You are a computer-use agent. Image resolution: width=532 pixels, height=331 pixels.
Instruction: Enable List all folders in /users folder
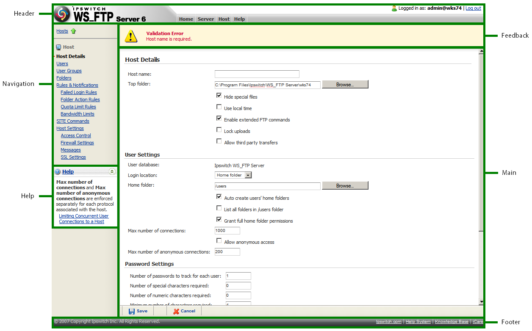click(x=219, y=208)
